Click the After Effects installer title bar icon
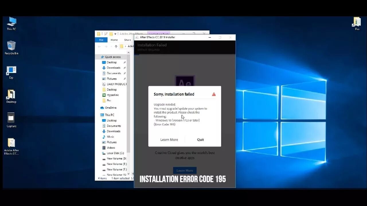The height and width of the screenshot is (206, 367). (x=137, y=37)
